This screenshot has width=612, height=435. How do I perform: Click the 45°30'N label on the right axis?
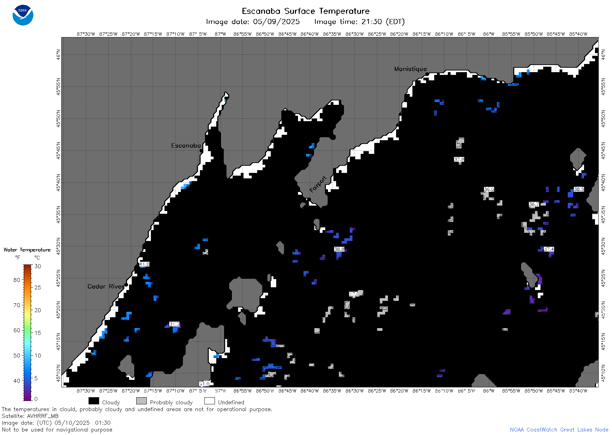click(603, 246)
